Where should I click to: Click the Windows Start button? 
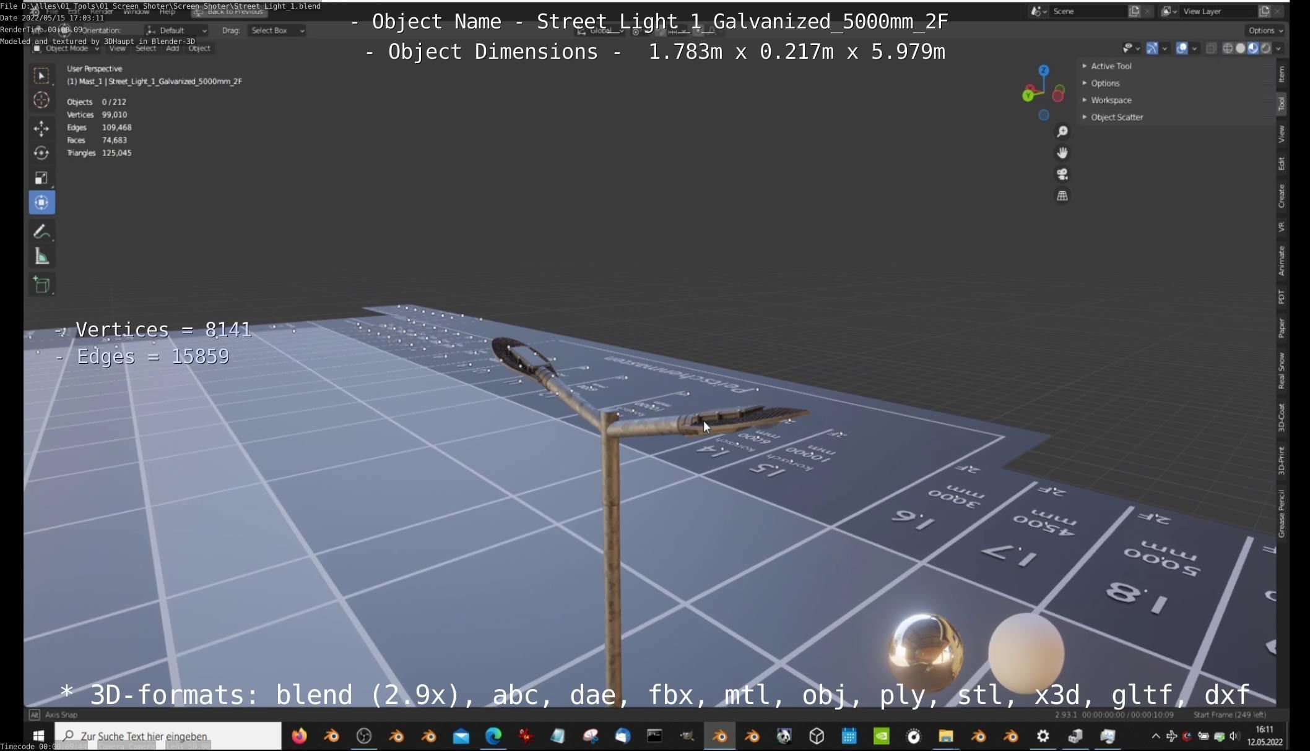pyautogui.click(x=38, y=736)
